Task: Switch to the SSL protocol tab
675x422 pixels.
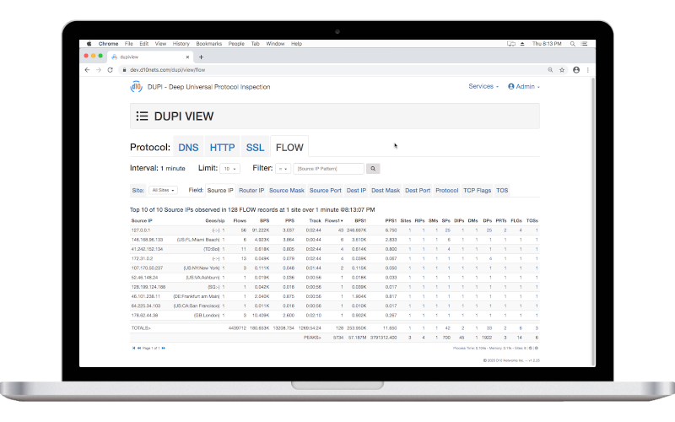Action: [x=256, y=148]
